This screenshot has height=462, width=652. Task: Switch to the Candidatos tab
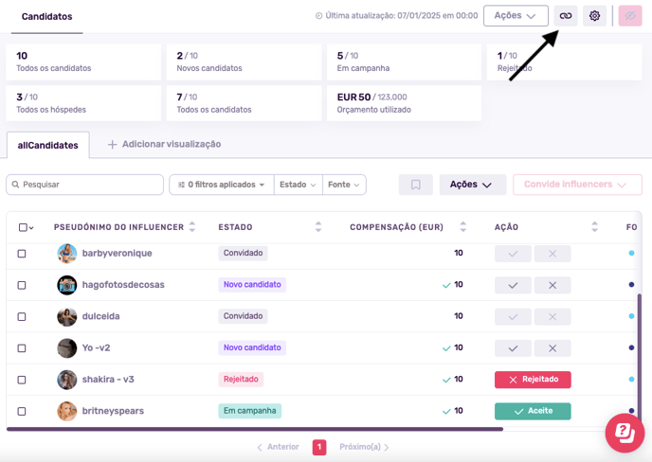pos(47,17)
